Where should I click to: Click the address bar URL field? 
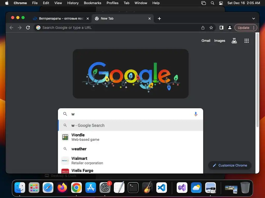tap(118, 28)
